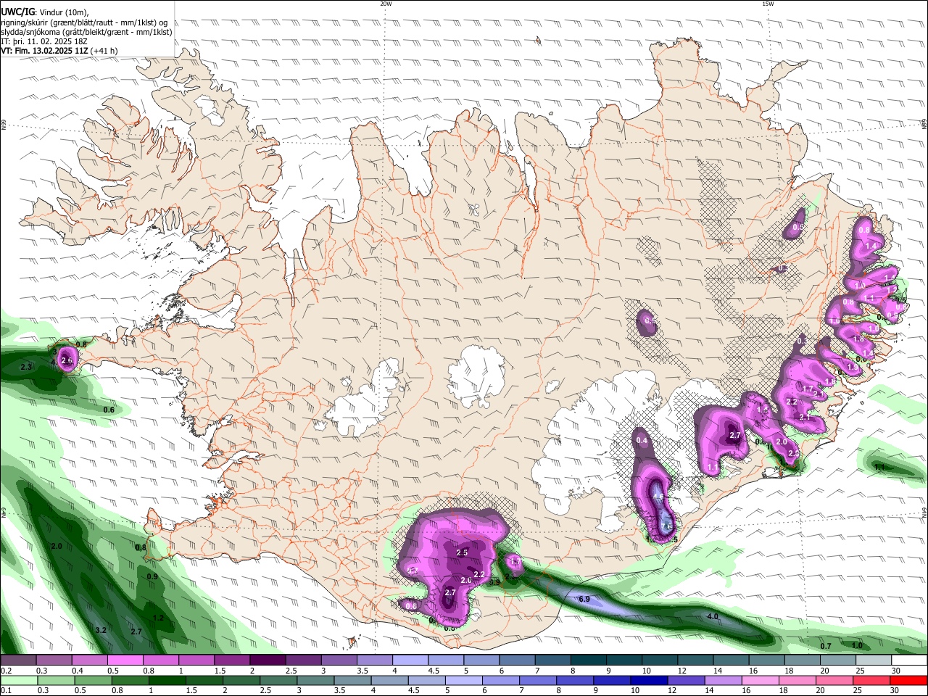Image resolution: width=928 pixels, height=696 pixels.
Task: Click the UWC/IG title text
Action: [x=17, y=12]
